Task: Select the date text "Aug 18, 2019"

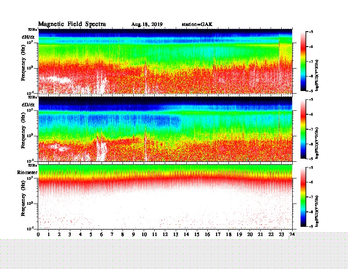Action: (x=147, y=25)
